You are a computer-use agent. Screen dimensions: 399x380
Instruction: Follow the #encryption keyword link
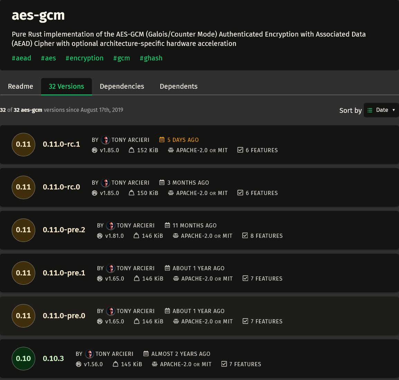pos(85,58)
